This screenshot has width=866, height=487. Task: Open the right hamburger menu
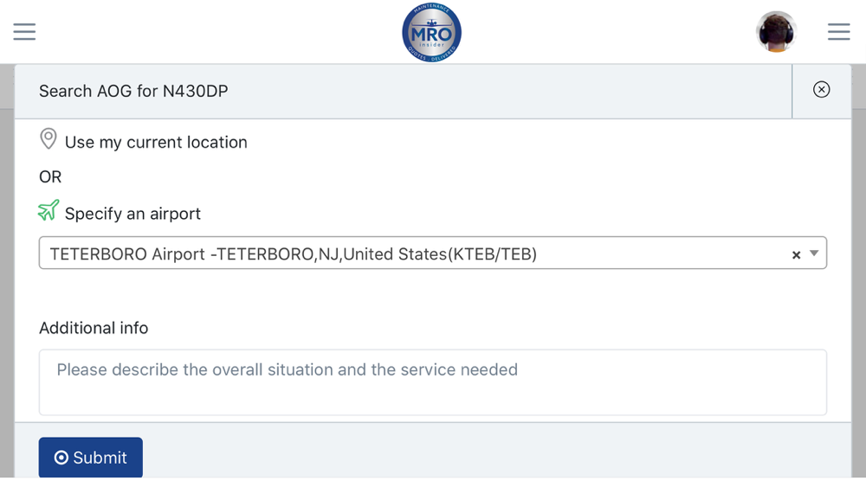pos(838,31)
